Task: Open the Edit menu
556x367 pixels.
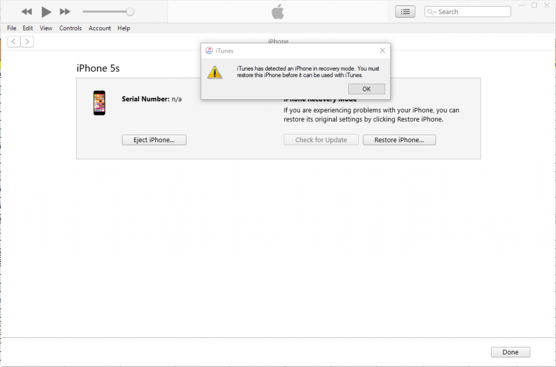Action: [x=28, y=28]
